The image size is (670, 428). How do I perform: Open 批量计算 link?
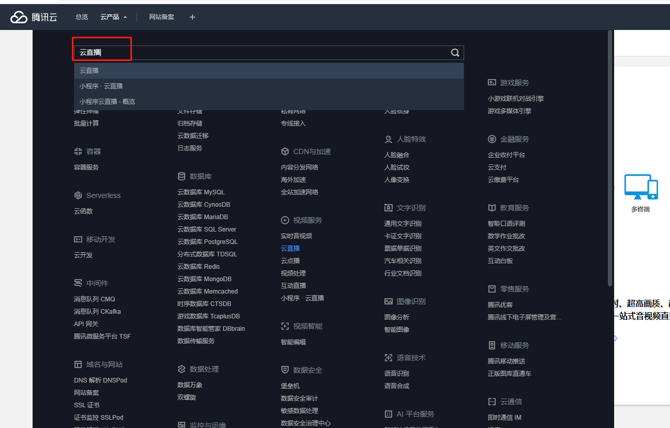tap(86, 124)
